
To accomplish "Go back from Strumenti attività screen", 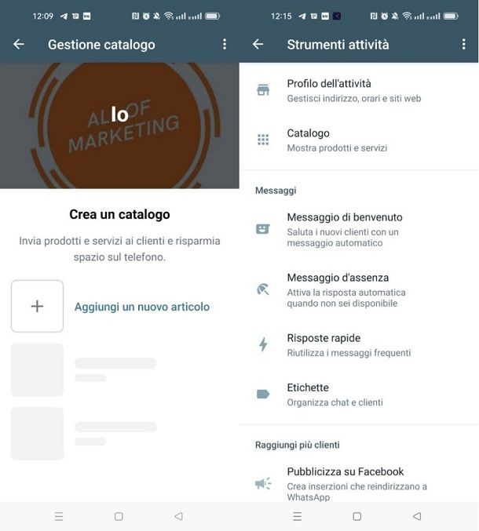I will [x=258, y=44].
